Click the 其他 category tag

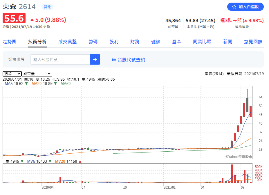coord(47,7)
